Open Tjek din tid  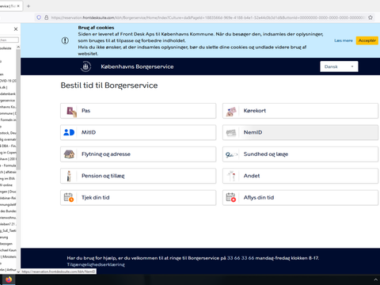pos(139,197)
